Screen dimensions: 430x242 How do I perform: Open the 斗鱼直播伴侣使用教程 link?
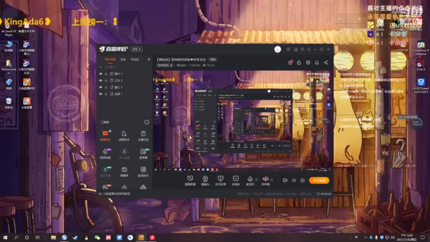point(116,194)
